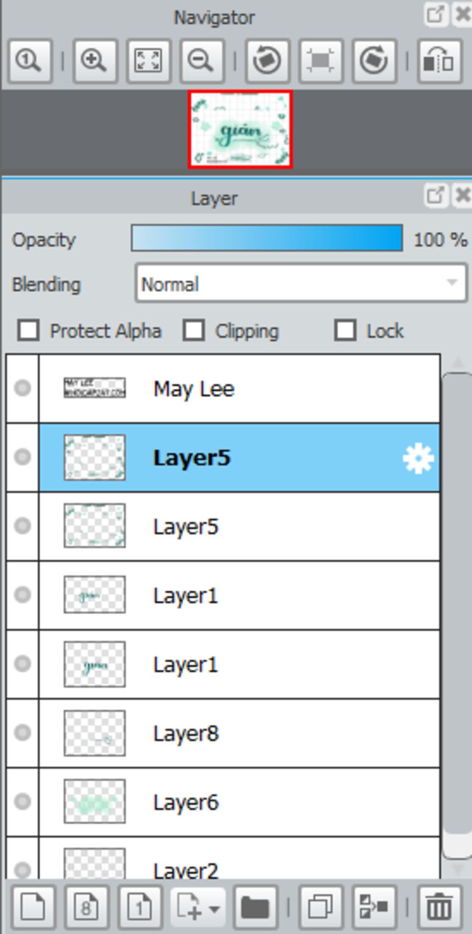Add a new 8-bit layer
Viewport: 472px width, 934px height.
(86, 907)
